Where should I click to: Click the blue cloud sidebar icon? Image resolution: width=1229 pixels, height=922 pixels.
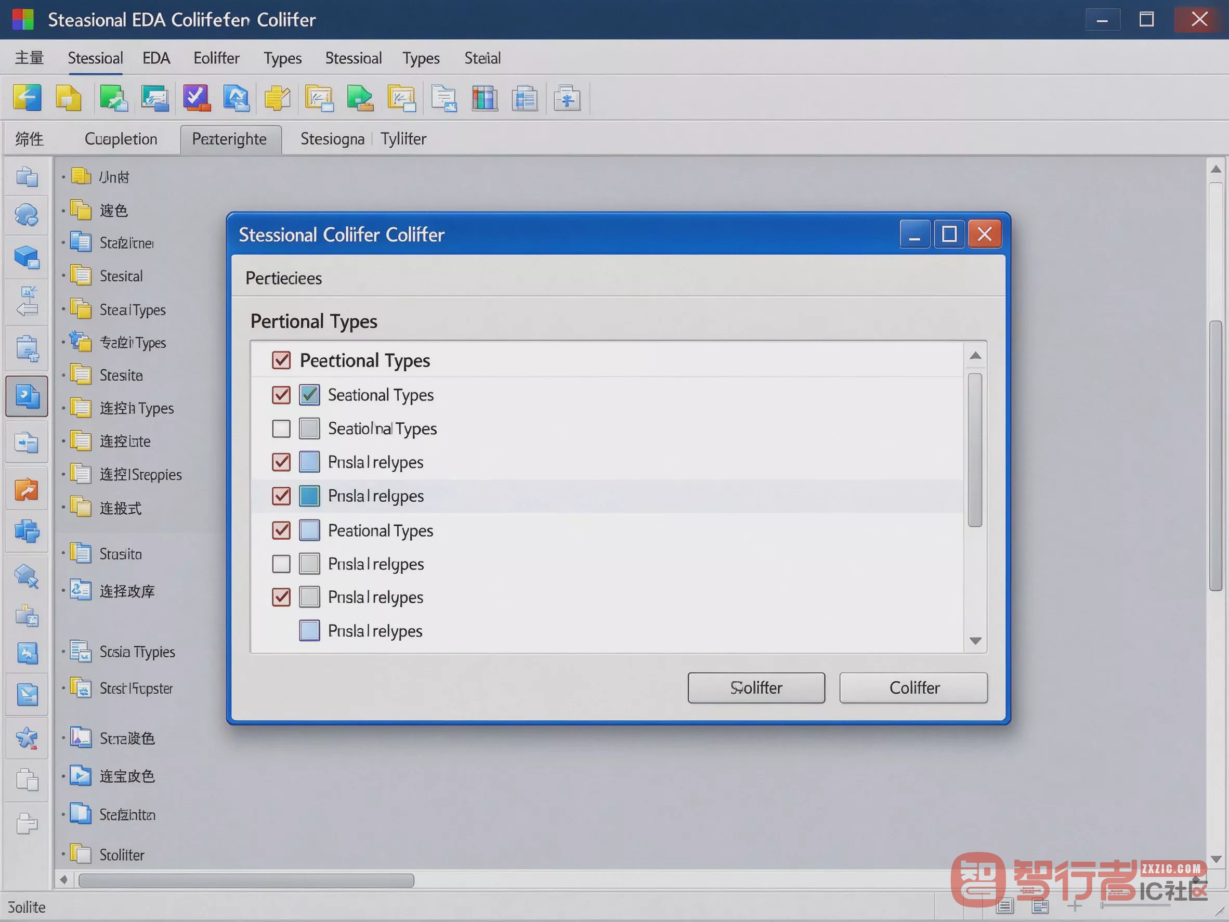[x=26, y=215]
